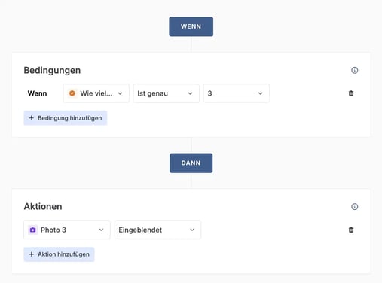Click the info icon beside Bedingungen

point(354,70)
